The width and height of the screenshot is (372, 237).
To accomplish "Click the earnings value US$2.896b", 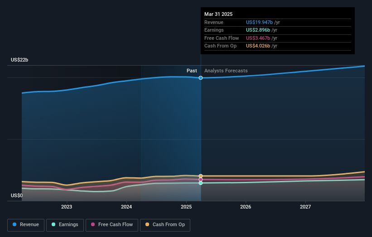I will 258,30.
